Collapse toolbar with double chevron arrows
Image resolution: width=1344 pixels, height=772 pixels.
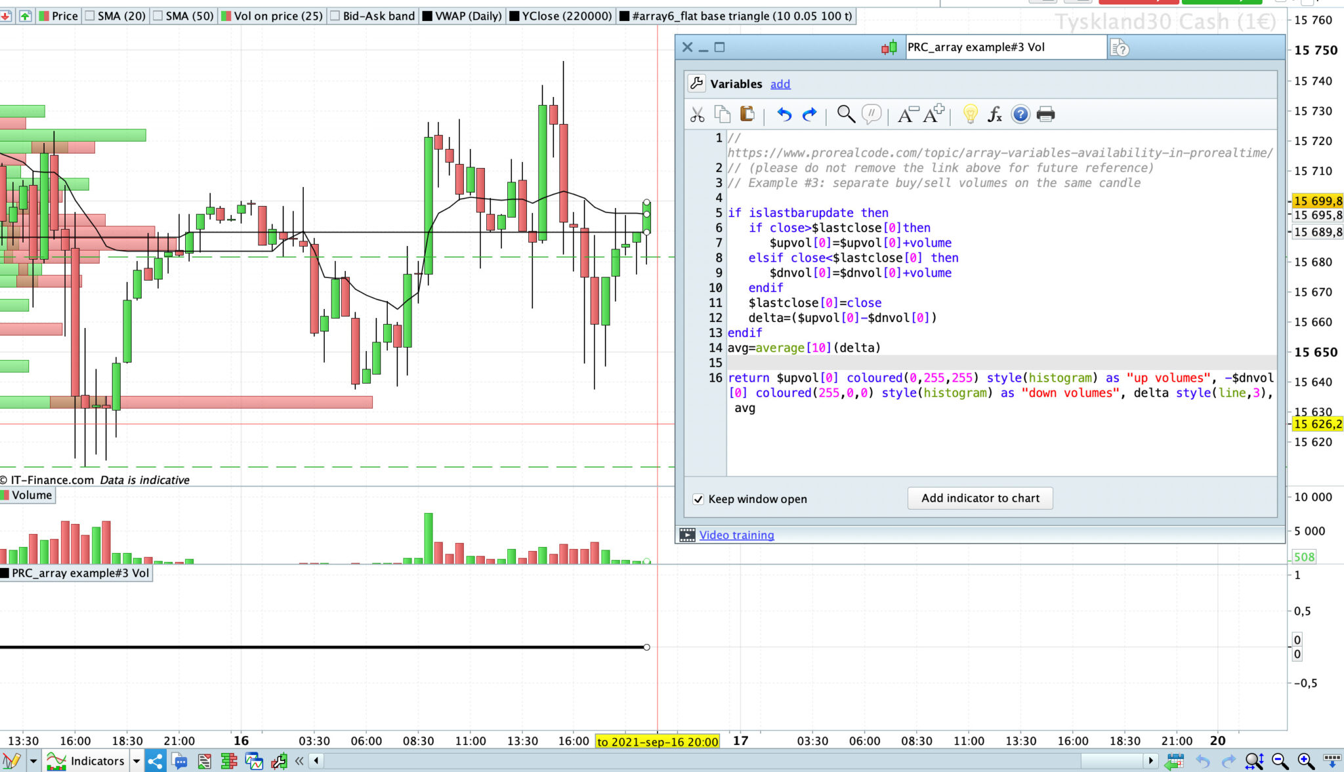[x=299, y=761]
